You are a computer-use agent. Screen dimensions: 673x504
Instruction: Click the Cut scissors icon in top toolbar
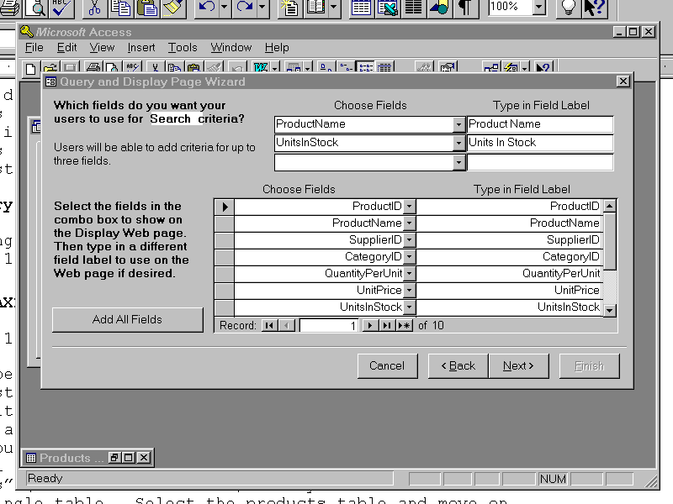click(x=94, y=8)
